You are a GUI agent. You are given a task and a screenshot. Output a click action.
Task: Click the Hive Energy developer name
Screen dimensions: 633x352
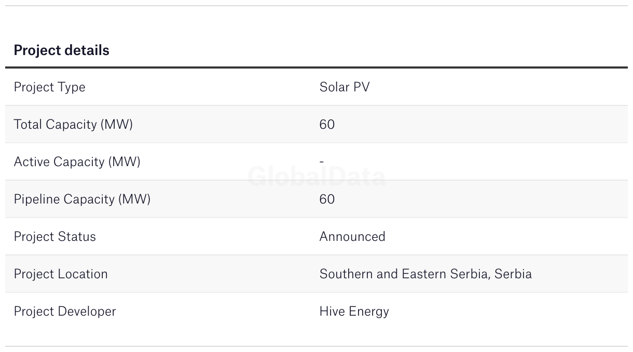(354, 312)
